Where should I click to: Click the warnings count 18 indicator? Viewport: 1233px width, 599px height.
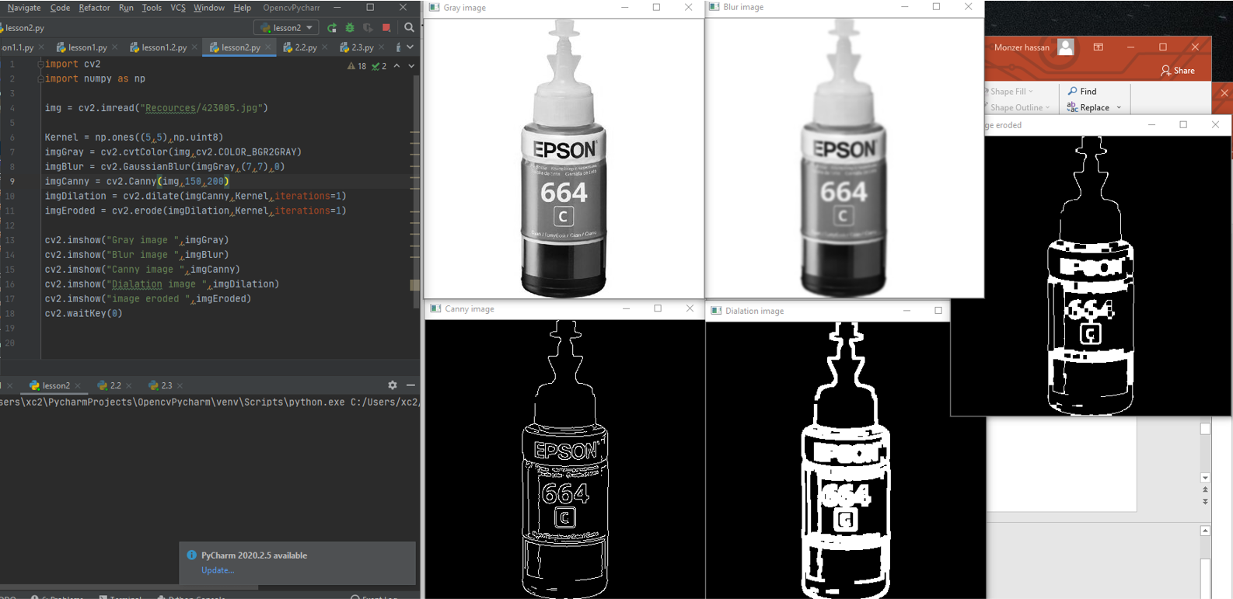coord(357,66)
